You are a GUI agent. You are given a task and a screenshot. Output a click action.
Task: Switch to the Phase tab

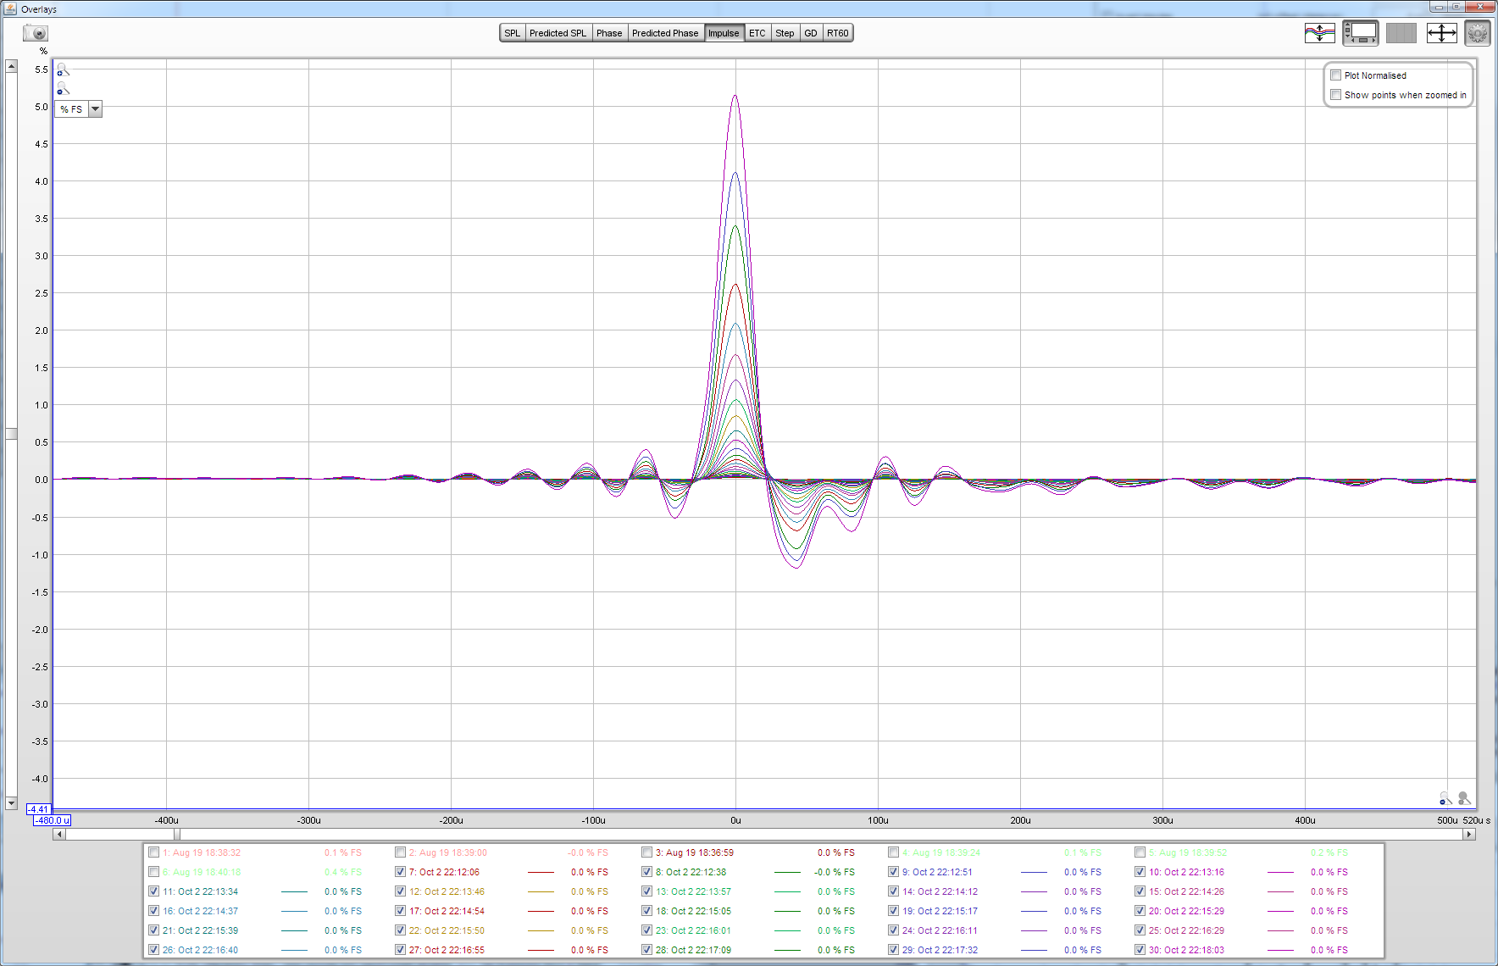[x=609, y=33]
